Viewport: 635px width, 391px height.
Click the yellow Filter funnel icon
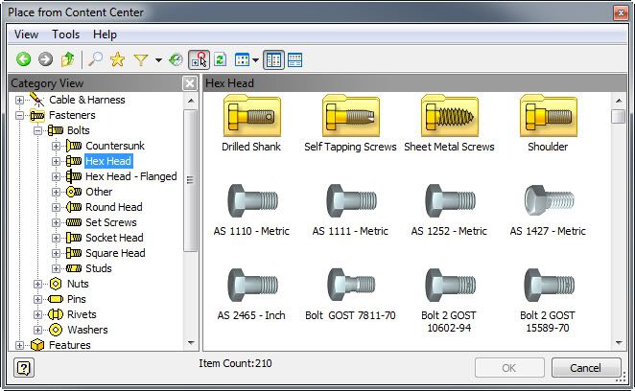click(x=141, y=60)
